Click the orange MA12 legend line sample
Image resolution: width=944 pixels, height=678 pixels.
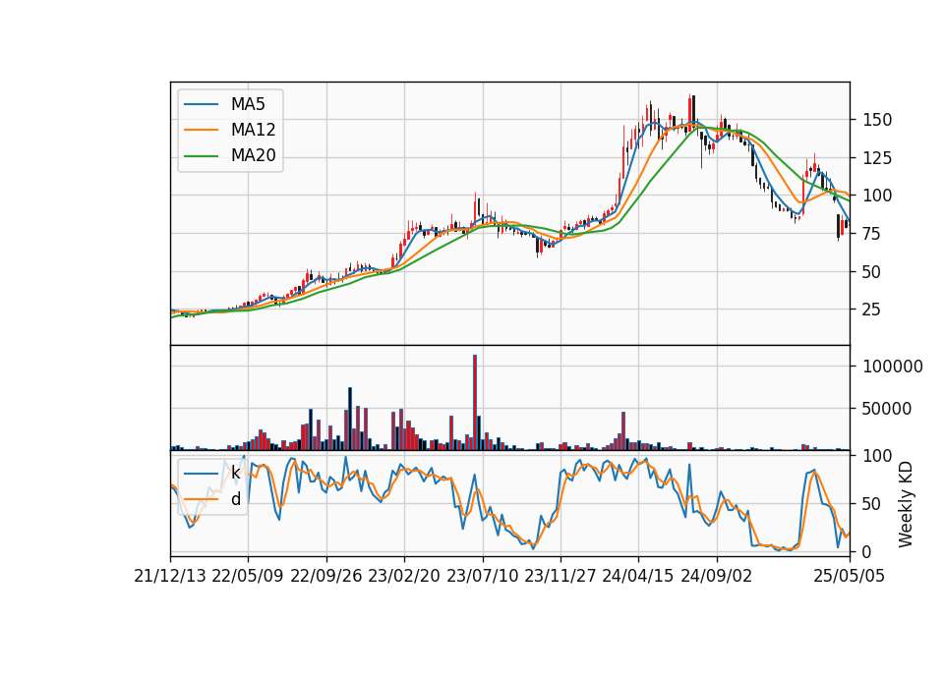[x=201, y=130]
